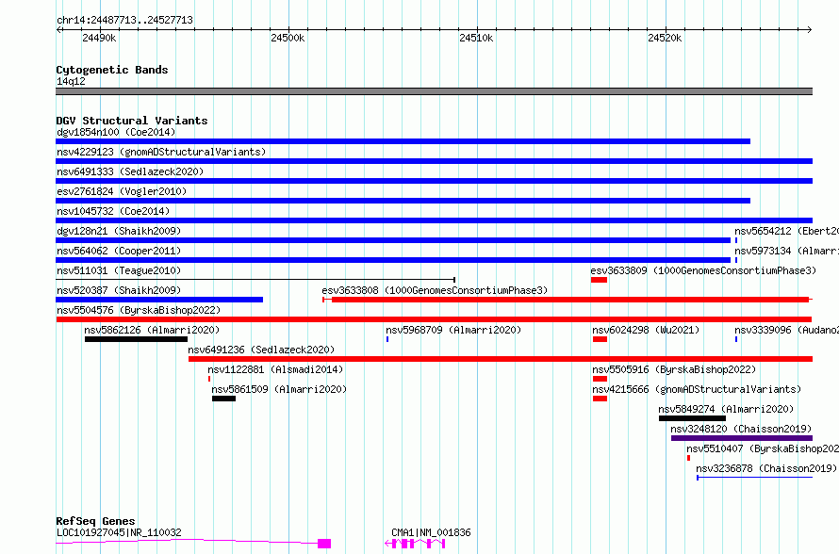Click the small red esv3633809 block
Screen dimensions: 839x554
599,280
